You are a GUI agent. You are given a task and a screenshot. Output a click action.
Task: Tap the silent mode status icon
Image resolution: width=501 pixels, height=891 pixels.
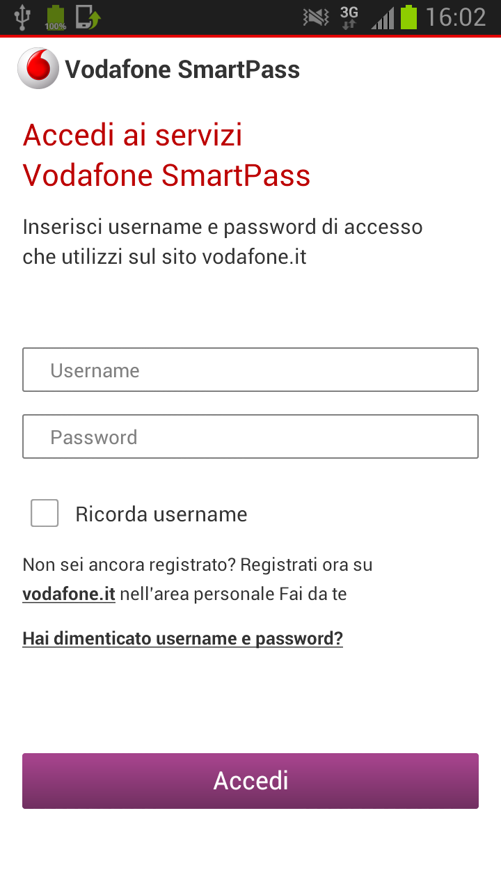tap(316, 17)
